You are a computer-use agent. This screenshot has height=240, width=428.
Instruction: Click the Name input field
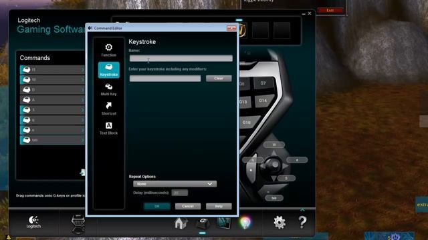[x=181, y=58]
